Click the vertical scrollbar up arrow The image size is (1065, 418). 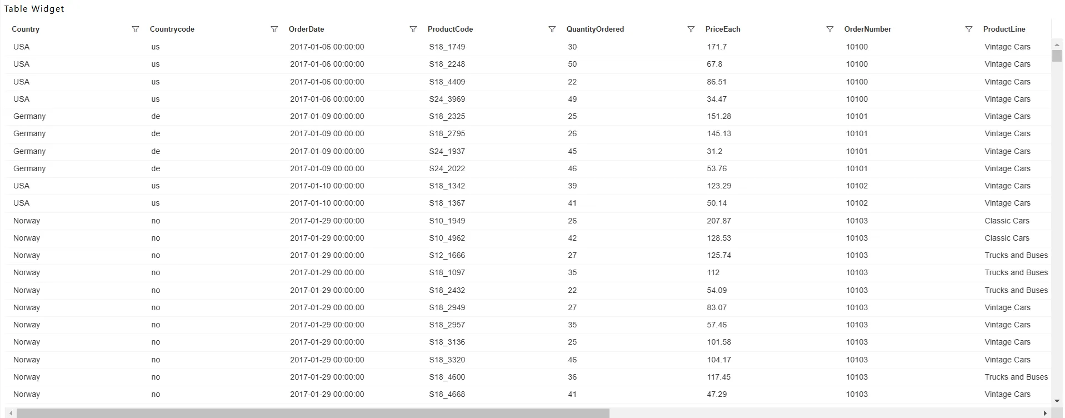[x=1057, y=44]
